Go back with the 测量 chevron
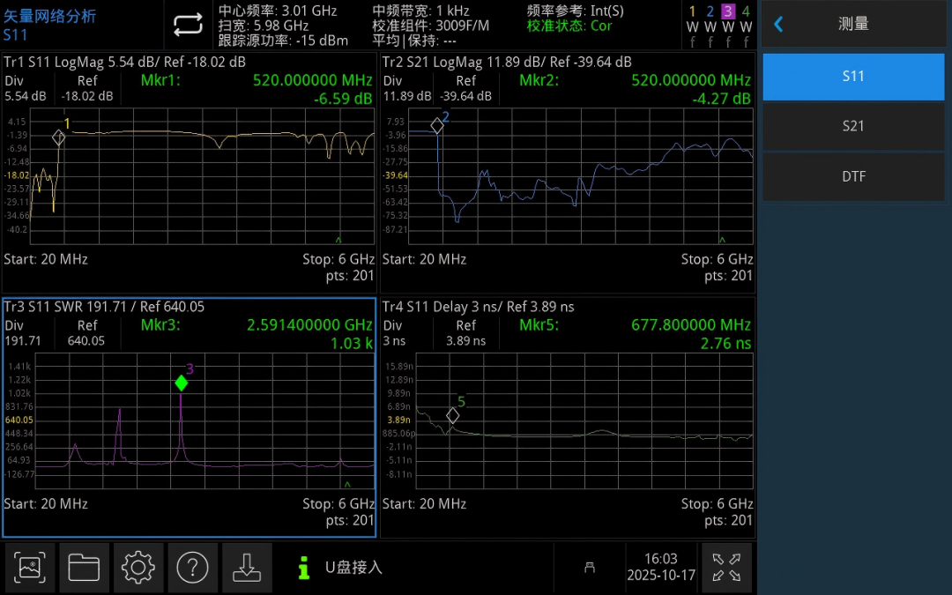This screenshot has height=595, width=952. [779, 25]
